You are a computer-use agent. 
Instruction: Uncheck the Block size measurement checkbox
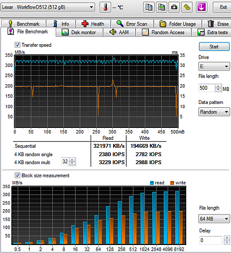coord(17,175)
